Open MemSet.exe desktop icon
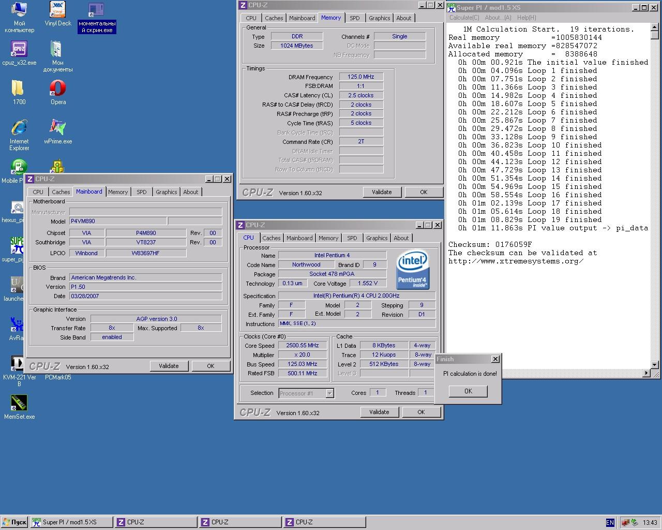The image size is (662, 530). pos(19,407)
